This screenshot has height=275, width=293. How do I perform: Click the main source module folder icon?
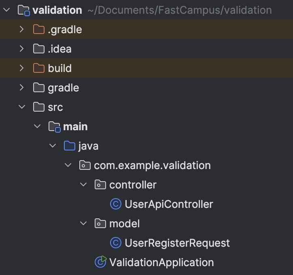tap(54, 127)
